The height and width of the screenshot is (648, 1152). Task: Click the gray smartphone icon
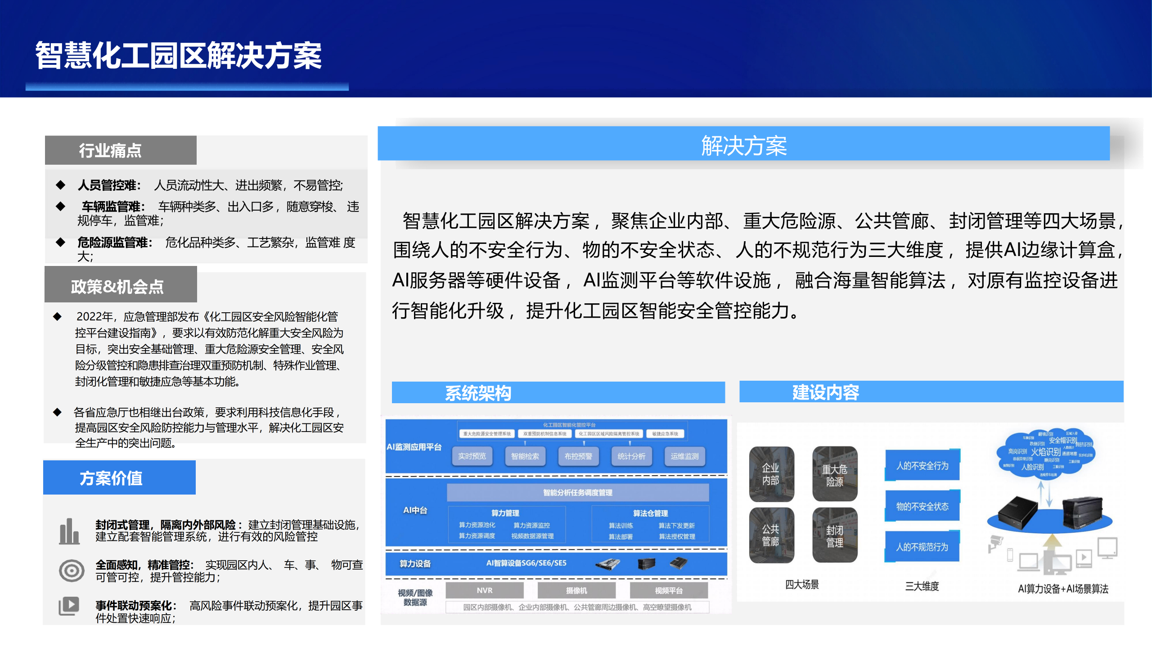(1010, 555)
